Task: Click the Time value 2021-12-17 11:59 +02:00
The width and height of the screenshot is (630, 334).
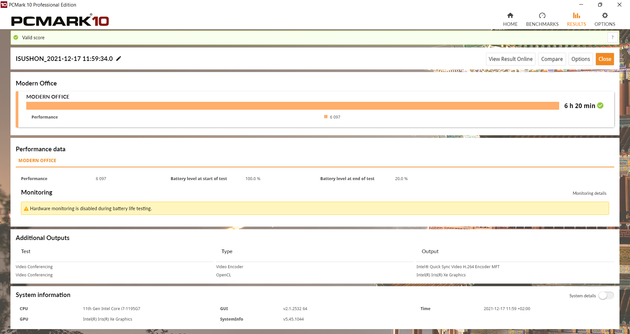Action: 507,308
